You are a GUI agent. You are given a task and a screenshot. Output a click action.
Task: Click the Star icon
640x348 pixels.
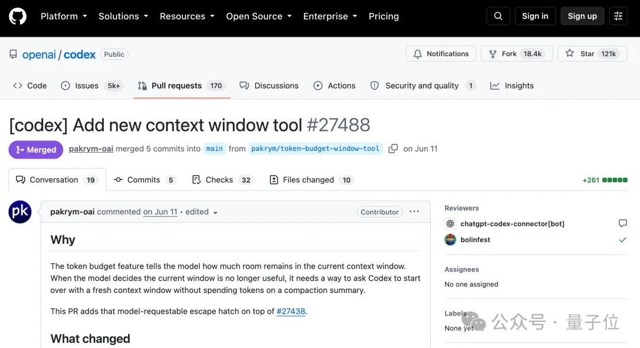coord(570,53)
